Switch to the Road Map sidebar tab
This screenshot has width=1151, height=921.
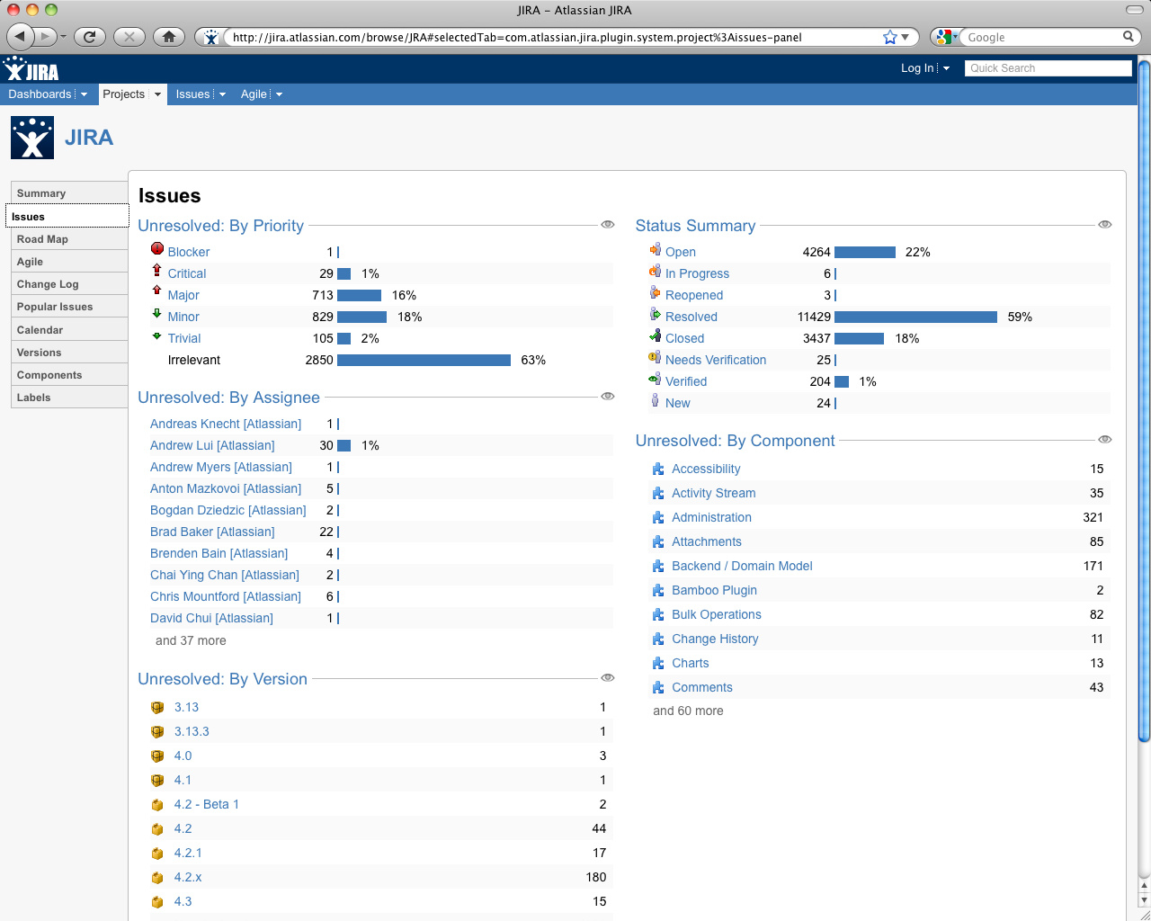coord(42,238)
